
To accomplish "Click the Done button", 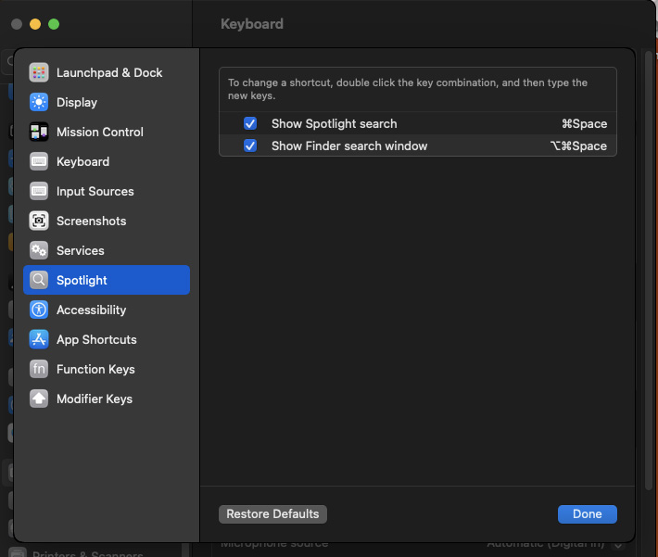I will click(587, 513).
